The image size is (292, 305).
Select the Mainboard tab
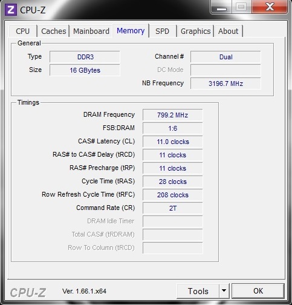coord(91,31)
